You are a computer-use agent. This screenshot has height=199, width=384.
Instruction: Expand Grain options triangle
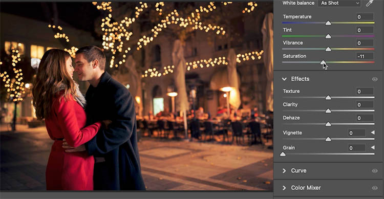pyautogui.click(x=373, y=147)
